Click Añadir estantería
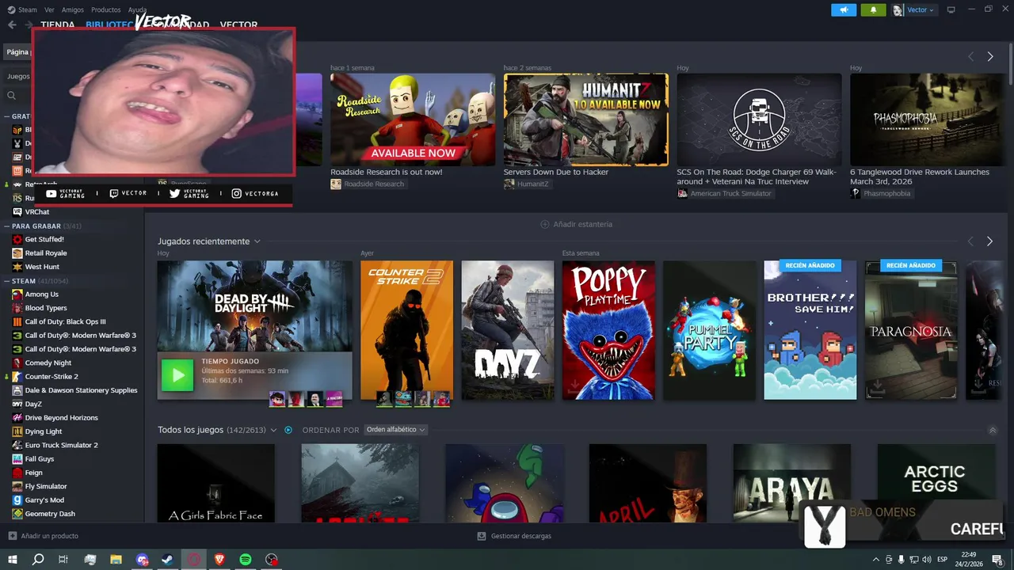Viewport: 1014px width, 570px height. pyautogui.click(x=576, y=224)
